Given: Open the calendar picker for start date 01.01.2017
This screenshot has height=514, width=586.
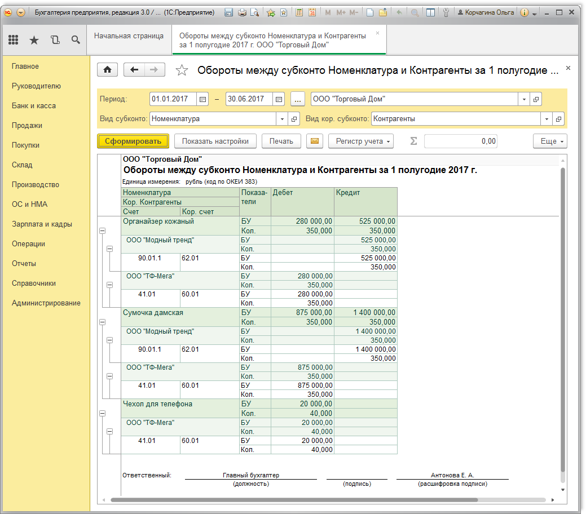Looking at the screenshot, I should pyautogui.click(x=203, y=99).
